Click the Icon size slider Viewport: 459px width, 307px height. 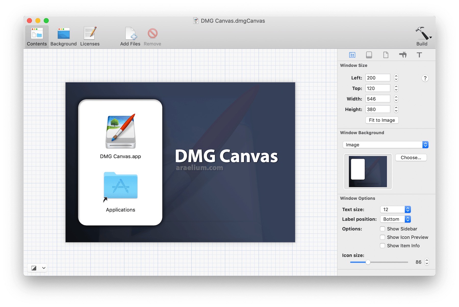[379, 262]
